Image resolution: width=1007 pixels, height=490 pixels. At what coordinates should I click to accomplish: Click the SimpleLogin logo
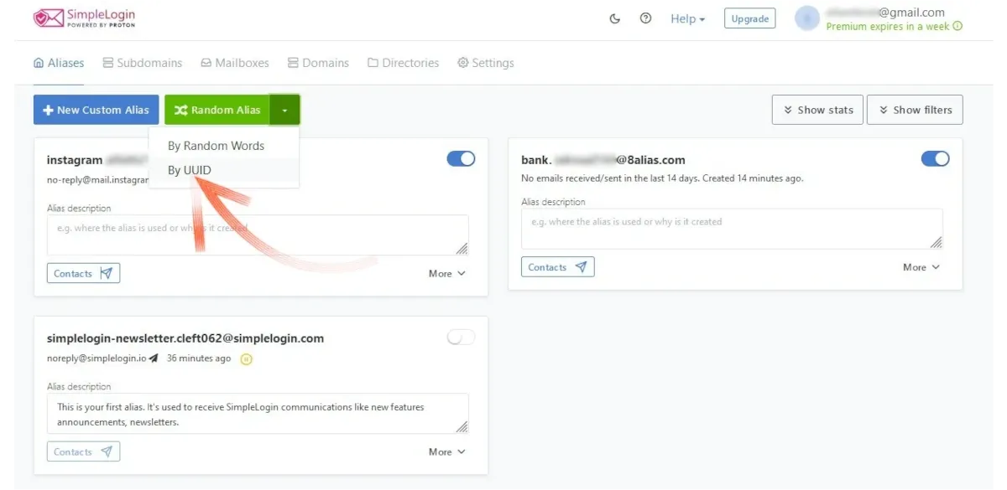click(x=84, y=18)
